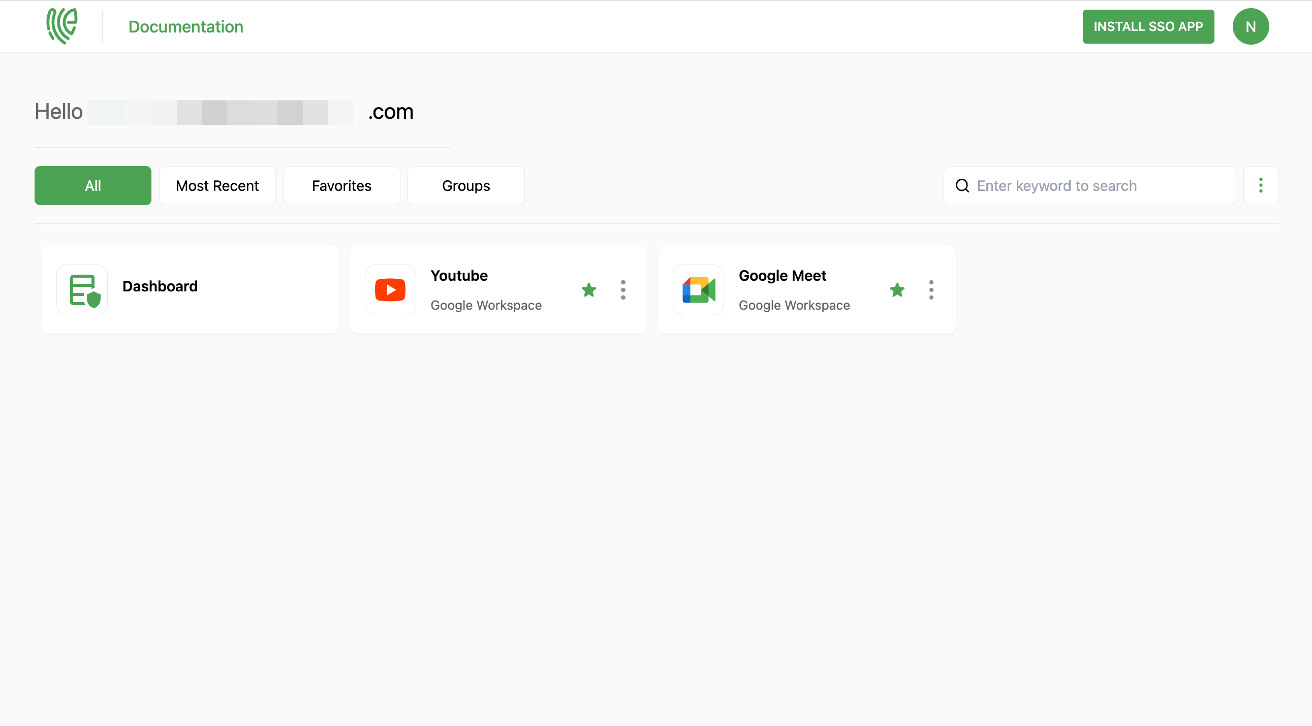Open the N user avatar menu
This screenshot has width=1312, height=726.
click(x=1251, y=26)
